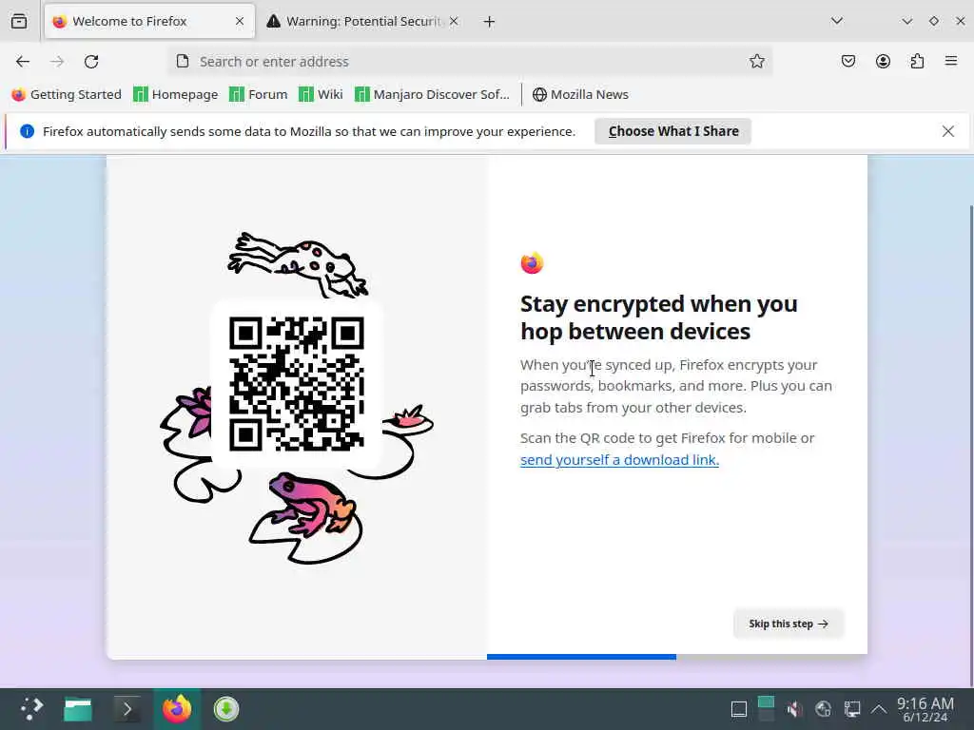Open the virtual desktop pager
Viewport: 974px width, 730px height.
pyautogui.click(x=766, y=709)
